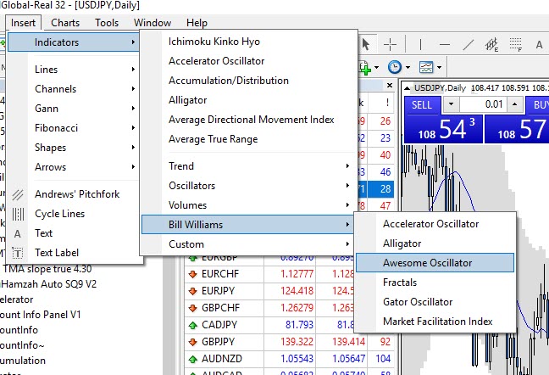Click the clock periodicity icon
The height and width of the screenshot is (375, 549).
click(395, 67)
